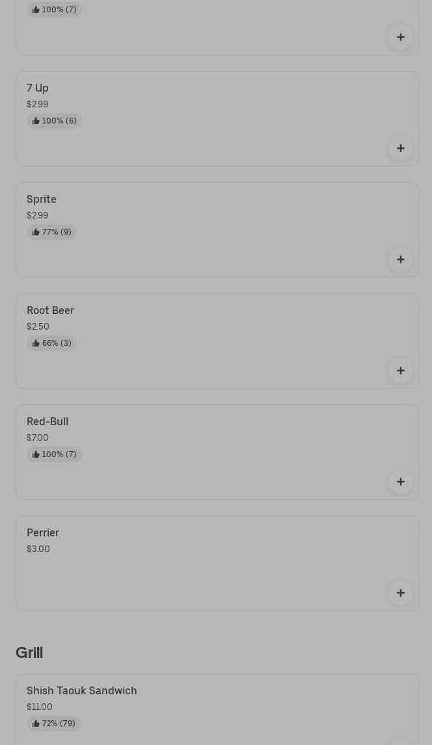Click the Sprite 77% rating badge
The image size is (432, 745).
point(51,232)
